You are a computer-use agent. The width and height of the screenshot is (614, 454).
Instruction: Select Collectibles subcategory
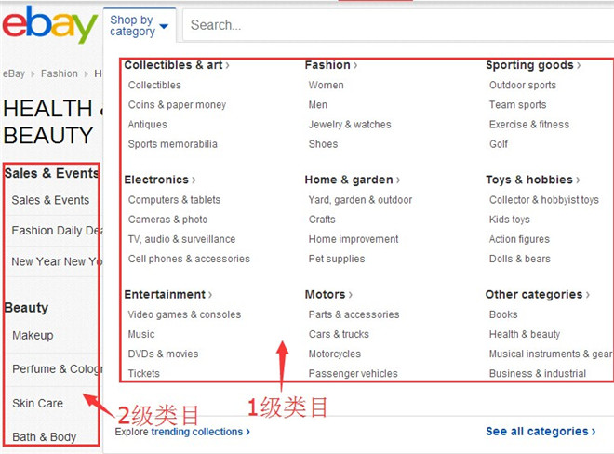pos(154,85)
